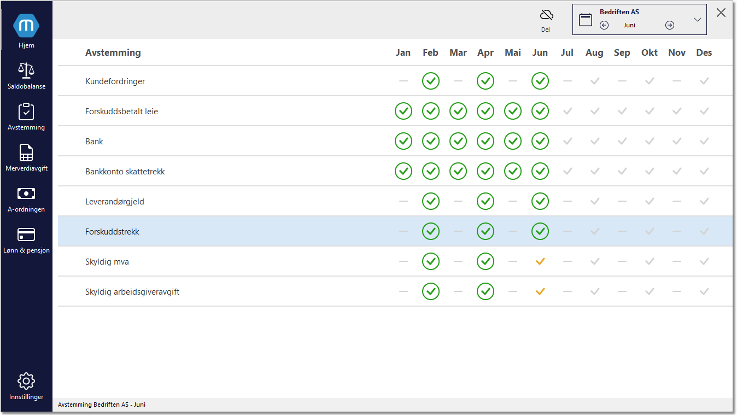
Task: Open Forskuddsbetalt leie January checkmark
Action: tap(403, 111)
